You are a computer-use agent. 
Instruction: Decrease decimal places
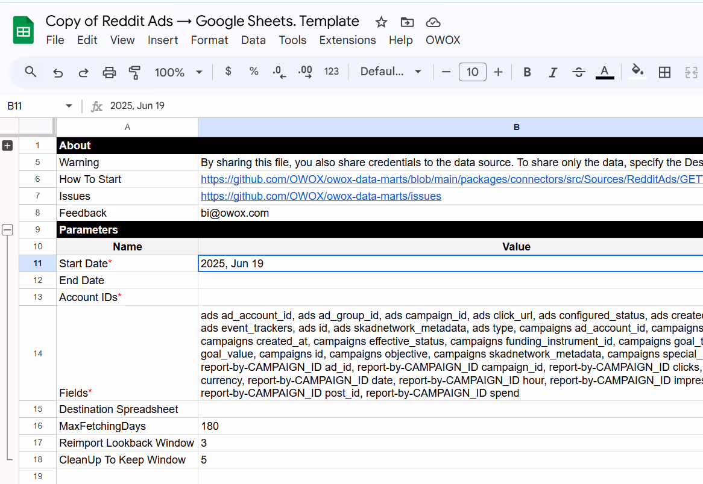278,72
